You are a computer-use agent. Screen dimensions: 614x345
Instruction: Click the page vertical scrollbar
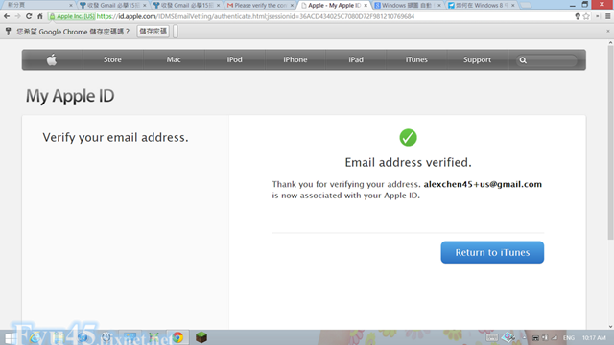[610, 143]
